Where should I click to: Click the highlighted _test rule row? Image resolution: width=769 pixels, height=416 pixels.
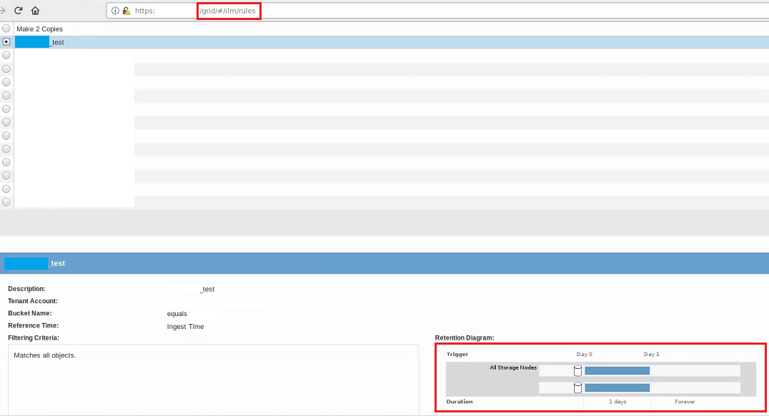pos(357,42)
